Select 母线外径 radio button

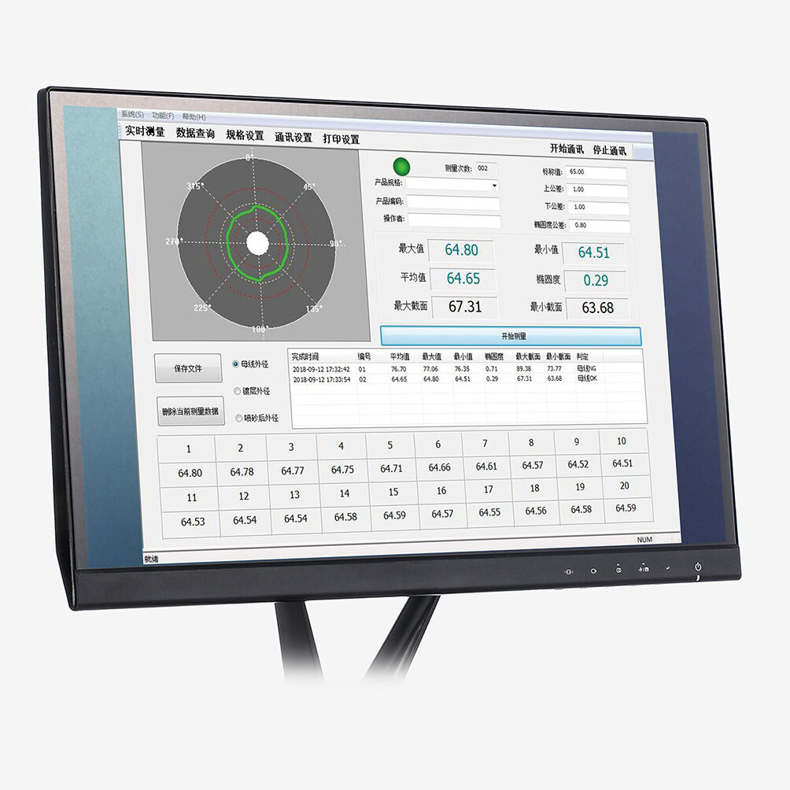pyautogui.click(x=235, y=364)
